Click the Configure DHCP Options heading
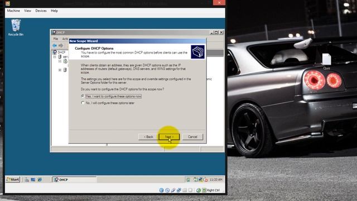This screenshot has width=357, height=201. coord(94,49)
